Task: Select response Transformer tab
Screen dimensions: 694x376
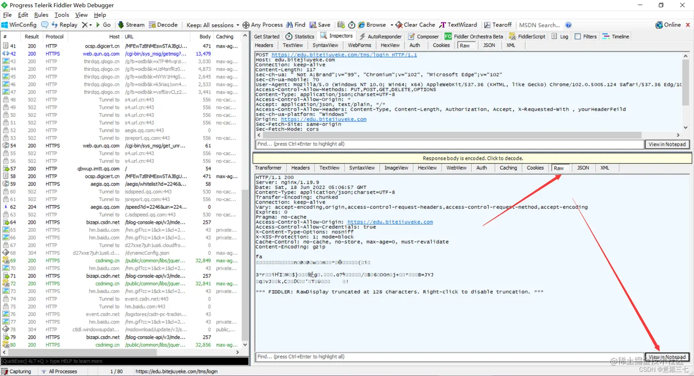Action: (268, 168)
